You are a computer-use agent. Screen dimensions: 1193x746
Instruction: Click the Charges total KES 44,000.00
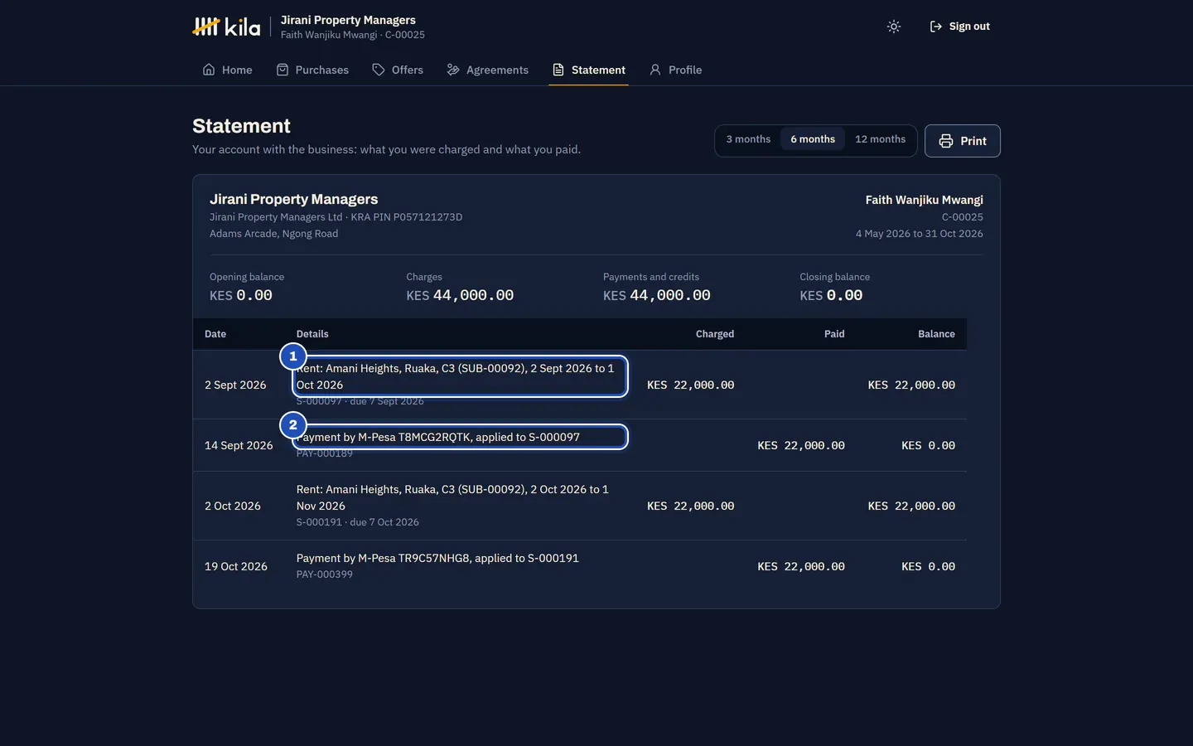(460, 295)
